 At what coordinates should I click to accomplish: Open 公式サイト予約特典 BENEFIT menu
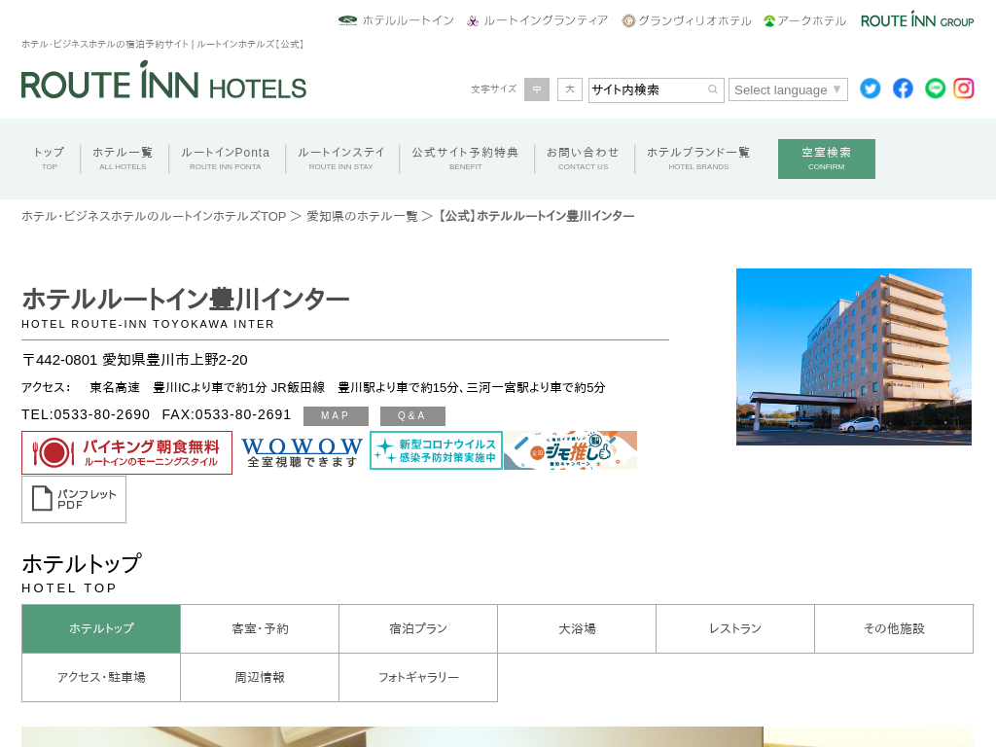point(466,159)
